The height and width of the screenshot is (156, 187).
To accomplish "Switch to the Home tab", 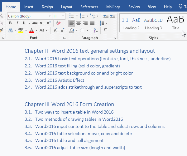I will 11,7.
